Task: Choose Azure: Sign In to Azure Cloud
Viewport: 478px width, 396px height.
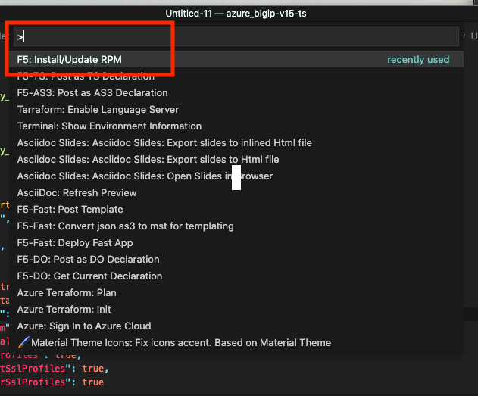Action: click(84, 326)
